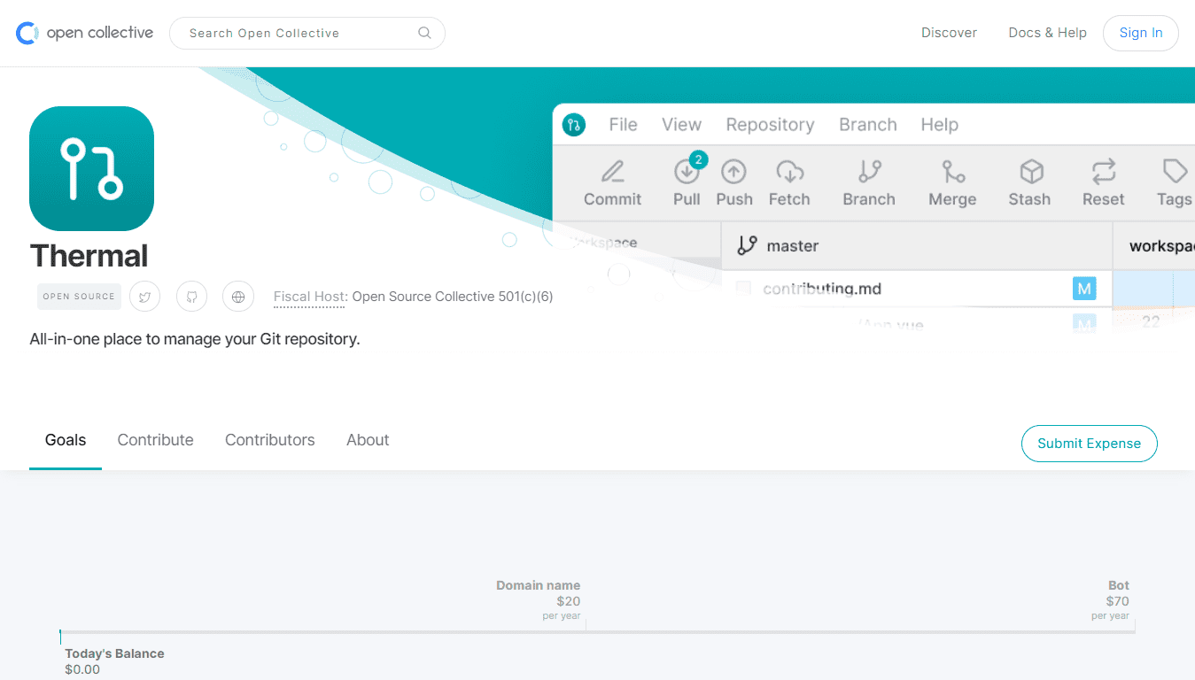Click the Thermal collective logo
The height and width of the screenshot is (680, 1195).
(x=92, y=168)
